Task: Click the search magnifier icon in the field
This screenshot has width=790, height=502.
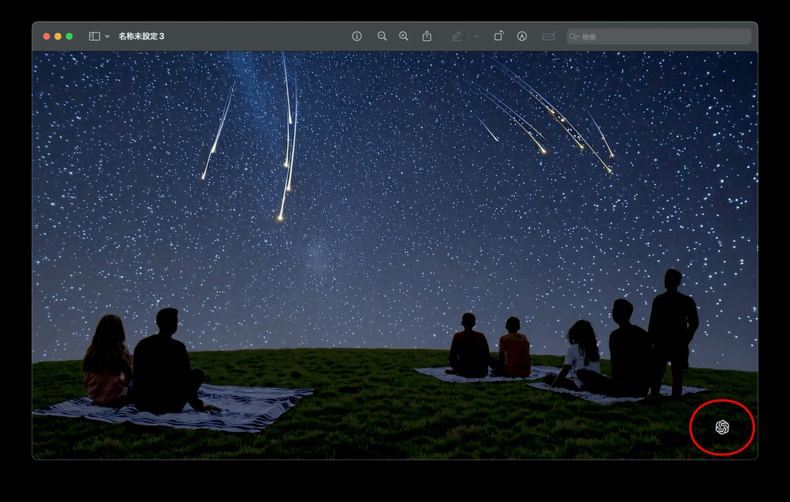Action: pyautogui.click(x=573, y=36)
